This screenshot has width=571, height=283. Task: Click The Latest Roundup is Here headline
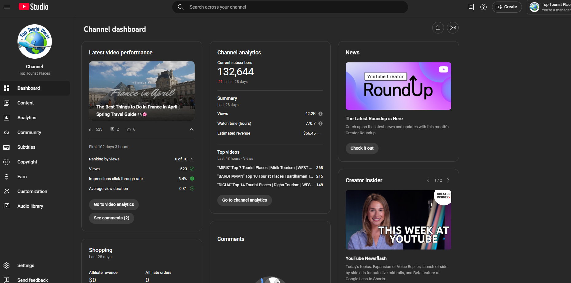point(374,119)
